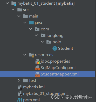Click the mybatis_01_student module folder icon
The image size is (96, 102).
click(14, 4)
